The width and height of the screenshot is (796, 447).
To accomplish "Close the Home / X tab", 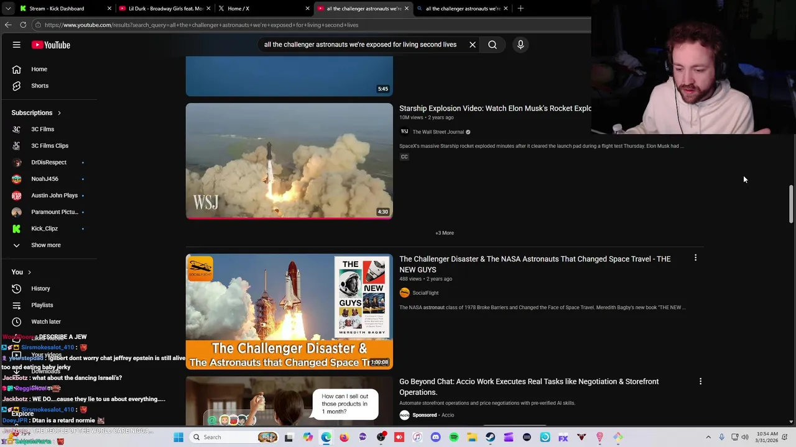I will coord(307,8).
